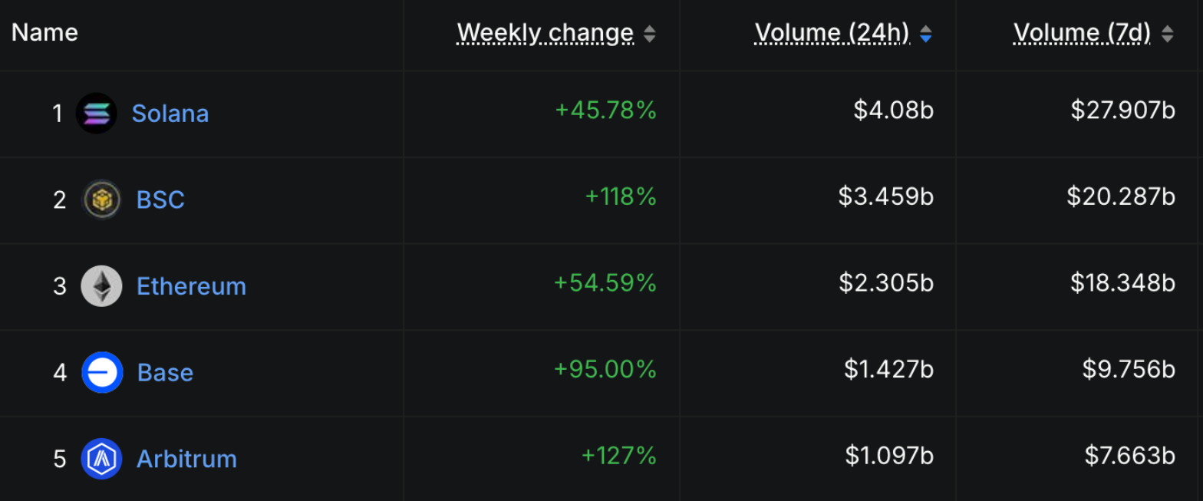
Task: Click sort arrows beside Weekly change
Action: coord(650,34)
